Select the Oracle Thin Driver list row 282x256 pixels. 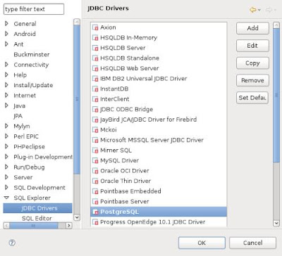(159, 181)
